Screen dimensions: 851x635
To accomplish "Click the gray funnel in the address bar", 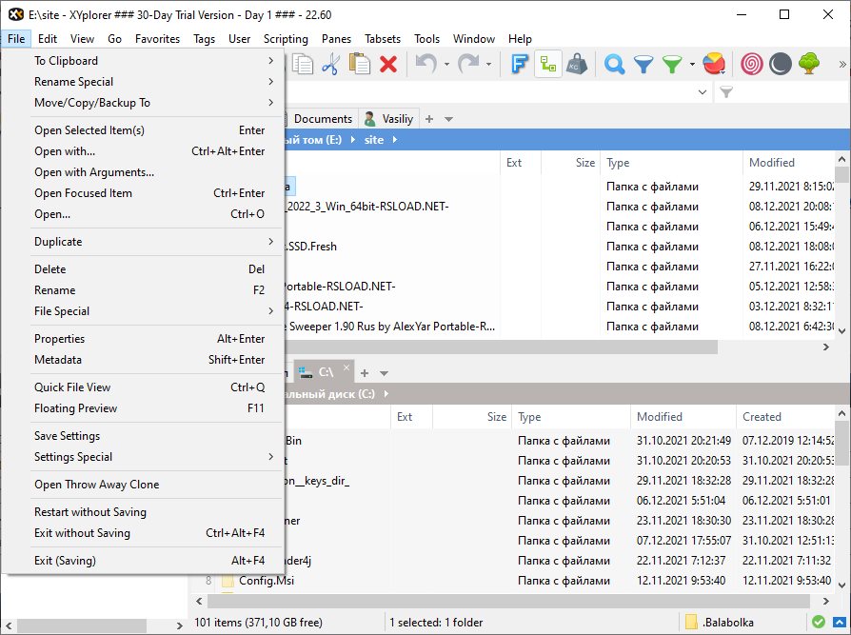I will [x=726, y=92].
